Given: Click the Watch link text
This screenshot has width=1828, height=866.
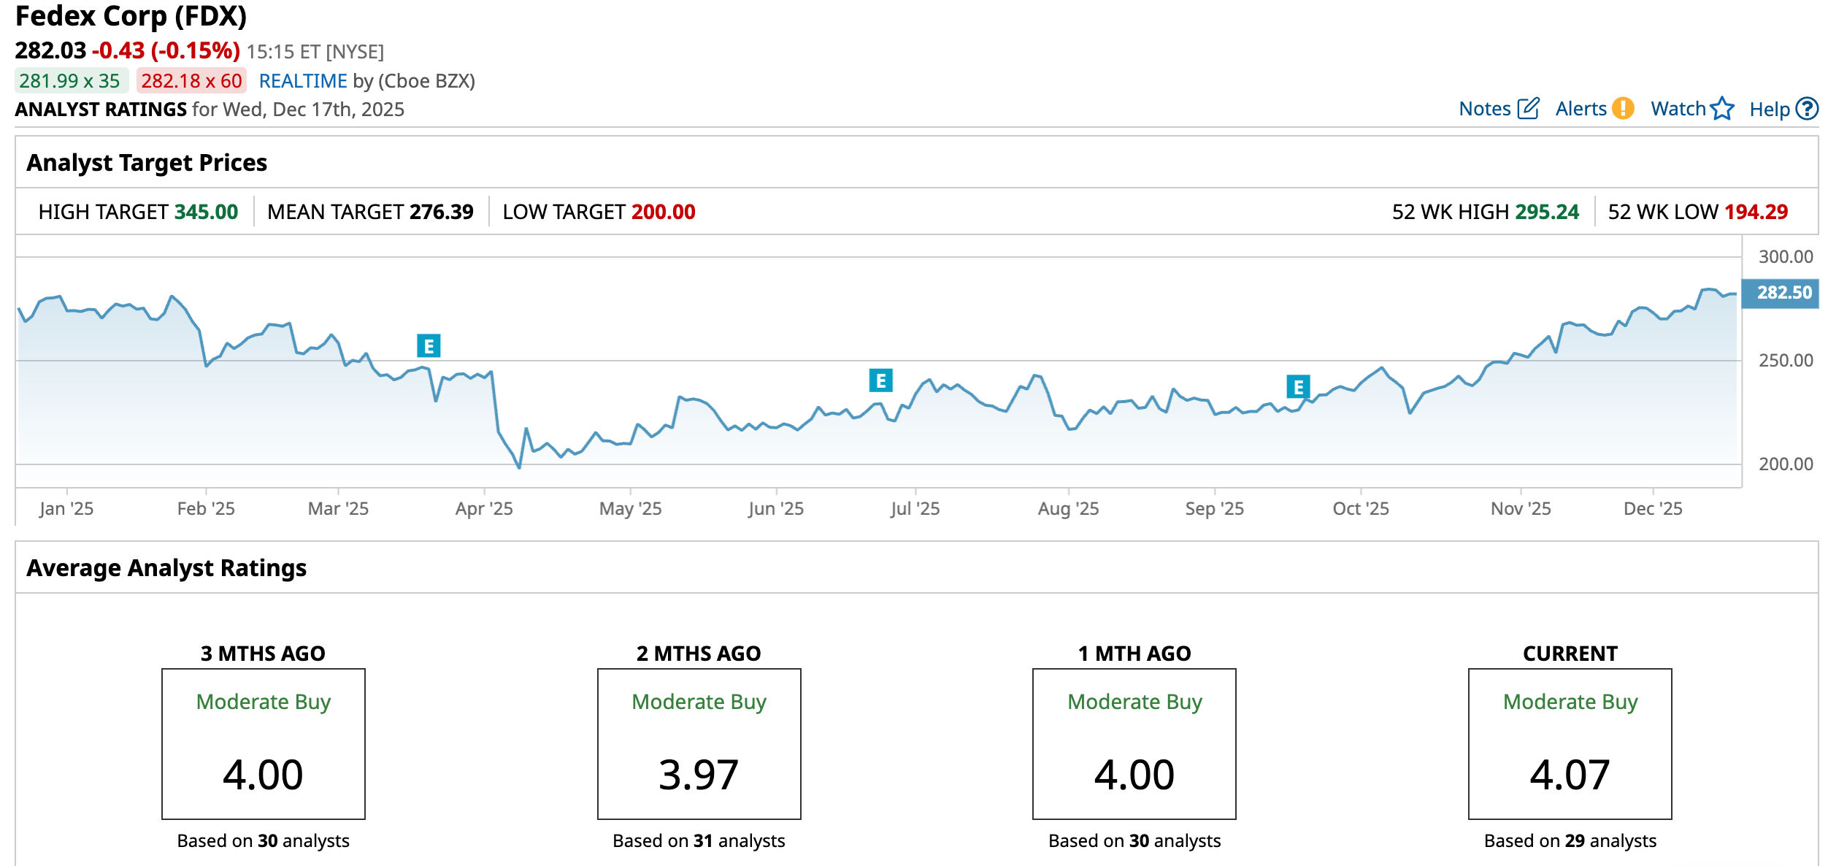Looking at the screenshot, I should pos(1678,109).
